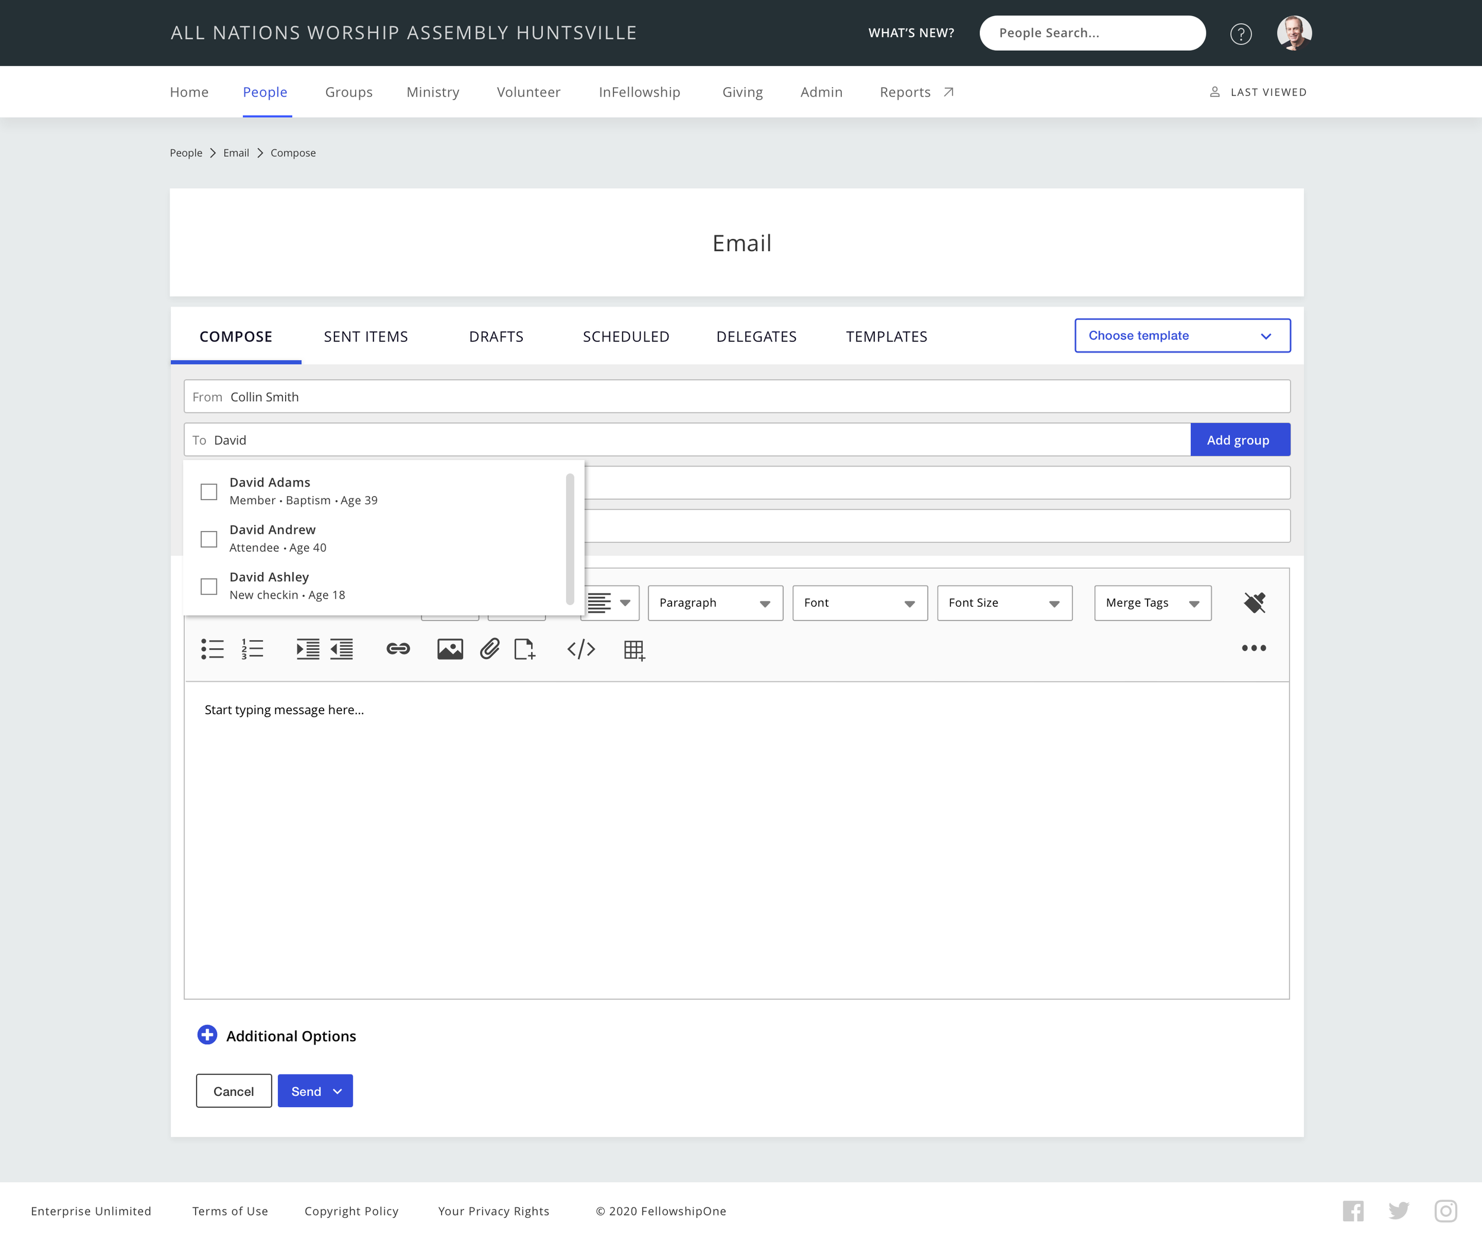1482x1238 pixels.
Task: Open the Choose template dropdown
Action: 1182,336
